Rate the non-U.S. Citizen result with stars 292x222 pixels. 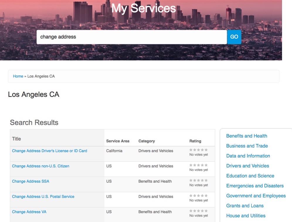pyautogui.click(x=198, y=165)
